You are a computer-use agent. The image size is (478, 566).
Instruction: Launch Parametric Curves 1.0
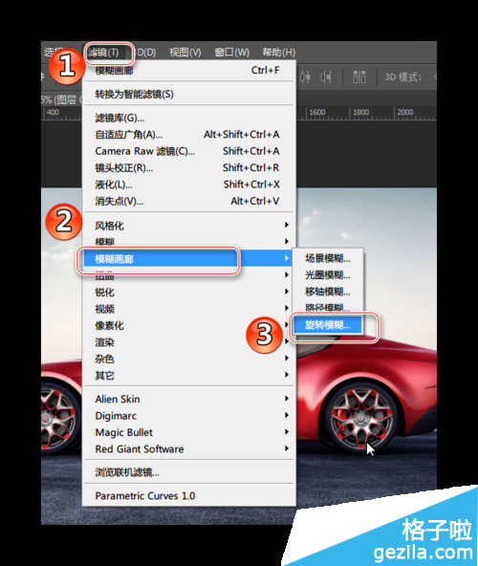pos(188,495)
